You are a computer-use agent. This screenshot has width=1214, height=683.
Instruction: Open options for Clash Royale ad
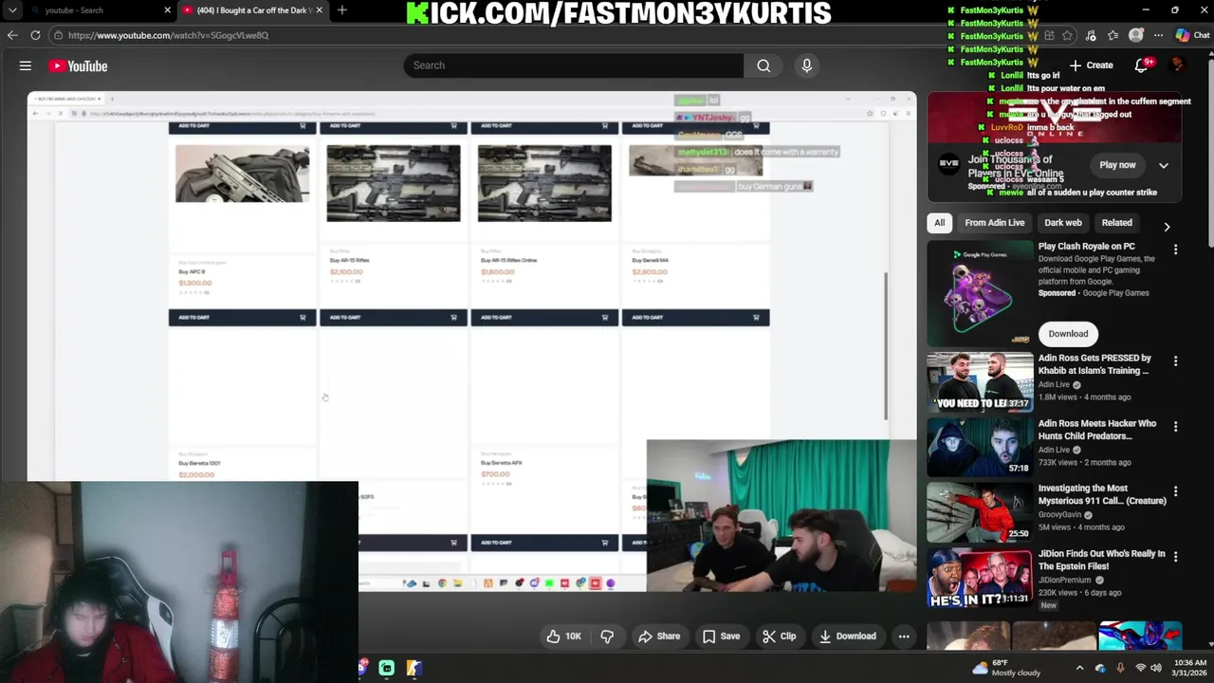point(1175,249)
